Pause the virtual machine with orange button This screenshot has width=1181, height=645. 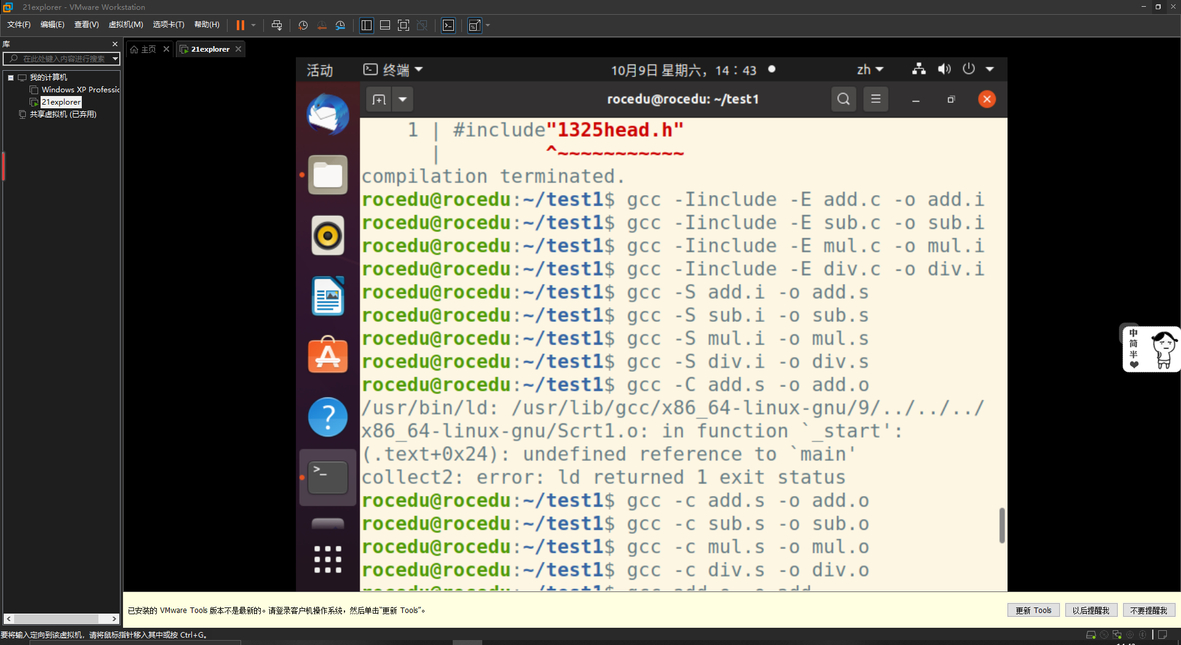point(241,25)
